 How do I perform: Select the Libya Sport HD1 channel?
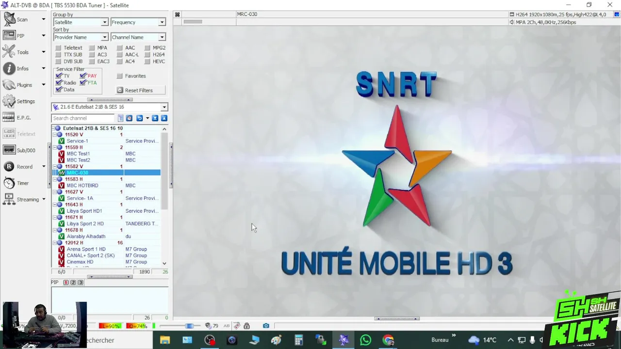pyautogui.click(x=84, y=211)
